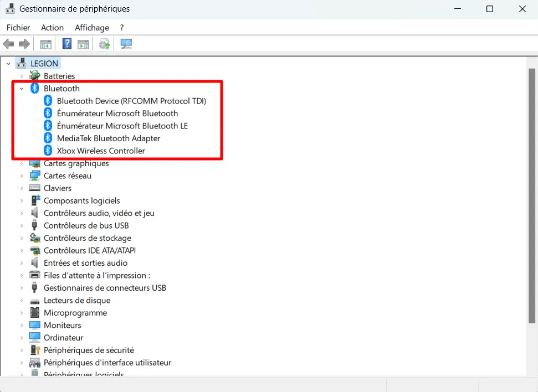Click the Files d'attente printer icon
This screenshot has height=392, width=538.
coord(35,275)
